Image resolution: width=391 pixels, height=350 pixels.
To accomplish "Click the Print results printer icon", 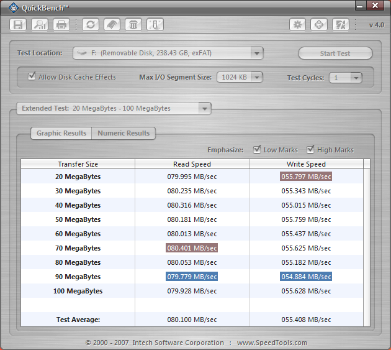I will coord(61,25).
